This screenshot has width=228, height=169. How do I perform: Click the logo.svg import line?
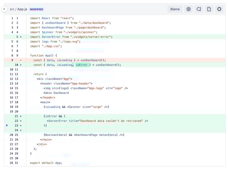55,42
